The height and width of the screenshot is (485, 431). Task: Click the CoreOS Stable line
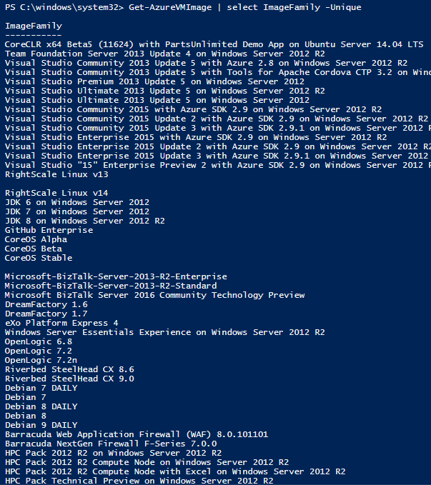coord(39,258)
